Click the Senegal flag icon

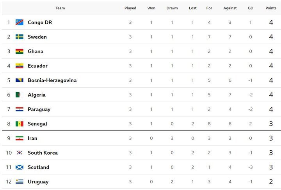click(x=20, y=124)
